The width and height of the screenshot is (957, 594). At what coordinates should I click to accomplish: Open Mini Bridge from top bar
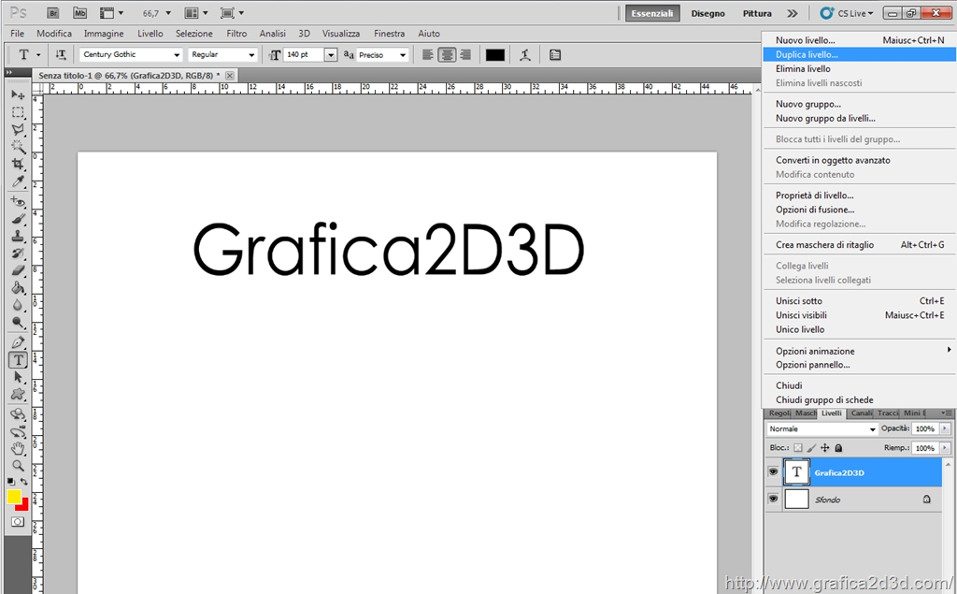point(79,13)
